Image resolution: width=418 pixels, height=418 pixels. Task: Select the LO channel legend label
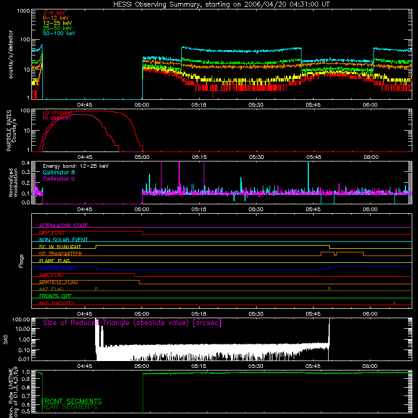[x=57, y=112]
